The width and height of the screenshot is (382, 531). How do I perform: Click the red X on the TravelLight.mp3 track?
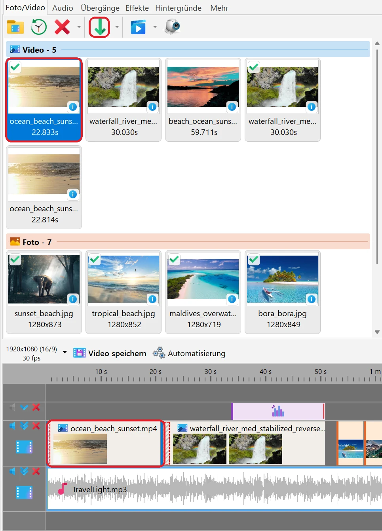pos(36,471)
